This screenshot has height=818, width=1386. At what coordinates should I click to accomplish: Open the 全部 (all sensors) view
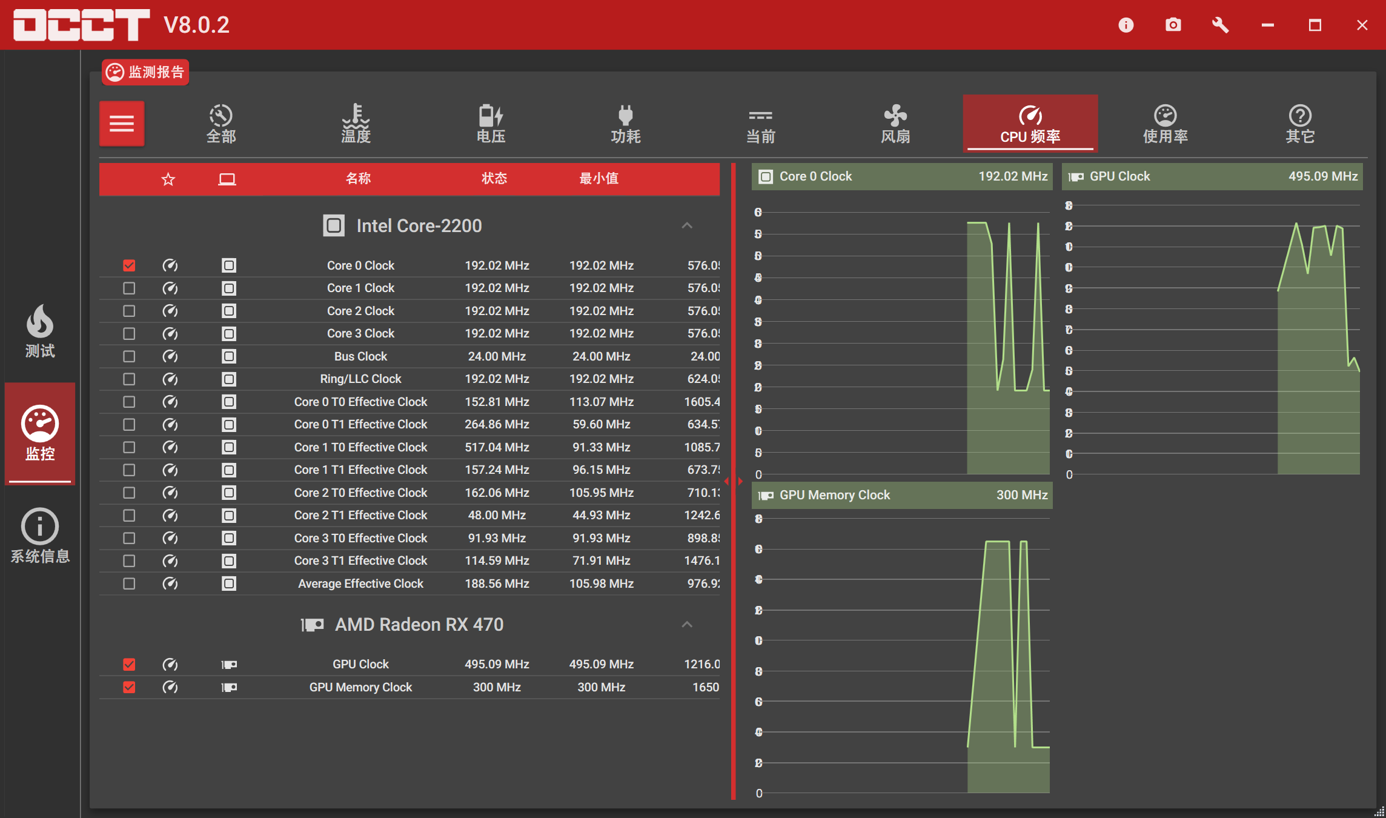(220, 123)
